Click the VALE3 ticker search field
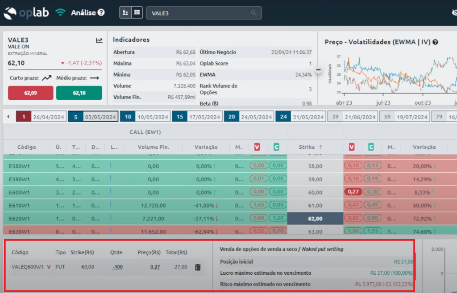 pyautogui.click(x=199, y=13)
